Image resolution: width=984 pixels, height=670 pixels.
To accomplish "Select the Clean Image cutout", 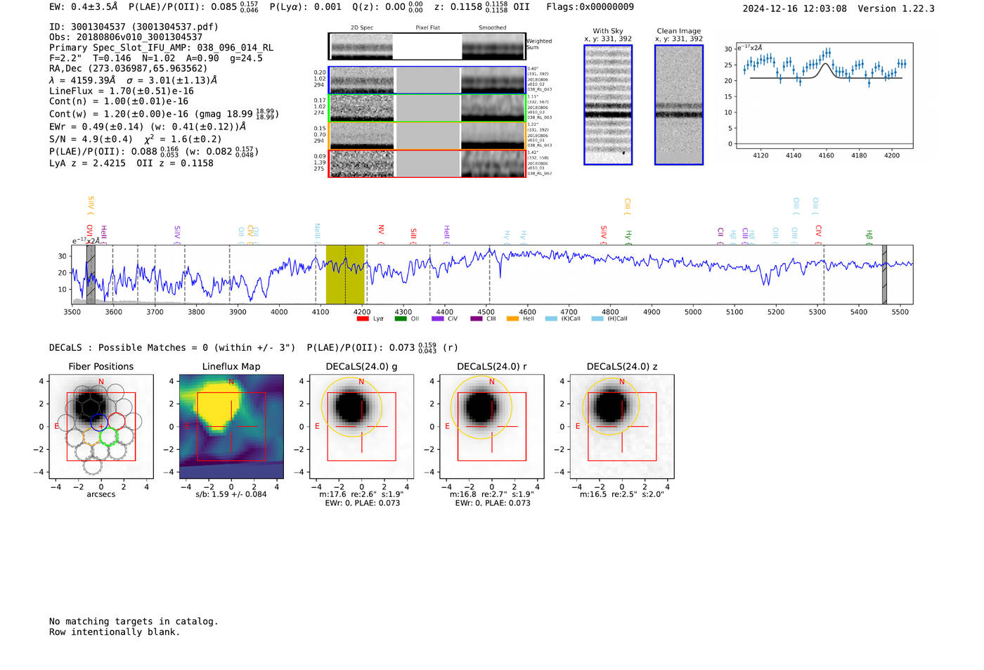I will pyautogui.click(x=679, y=105).
